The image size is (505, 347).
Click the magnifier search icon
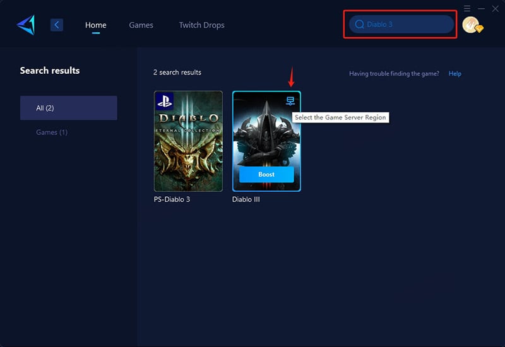(x=359, y=25)
